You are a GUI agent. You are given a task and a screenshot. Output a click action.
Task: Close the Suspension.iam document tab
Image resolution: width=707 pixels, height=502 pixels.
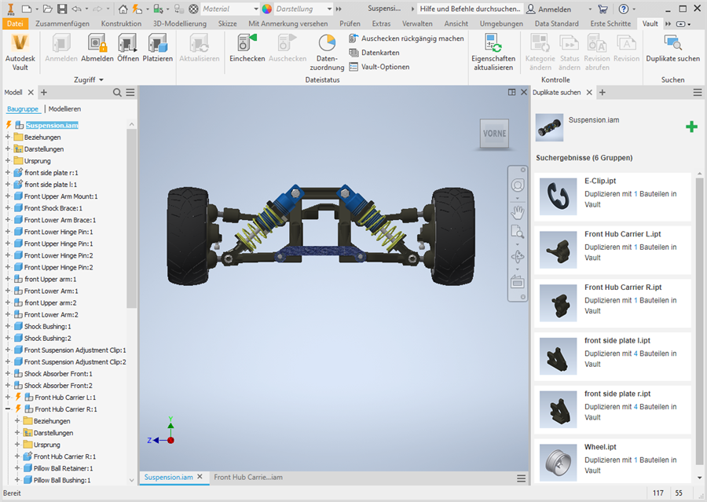tap(200, 477)
